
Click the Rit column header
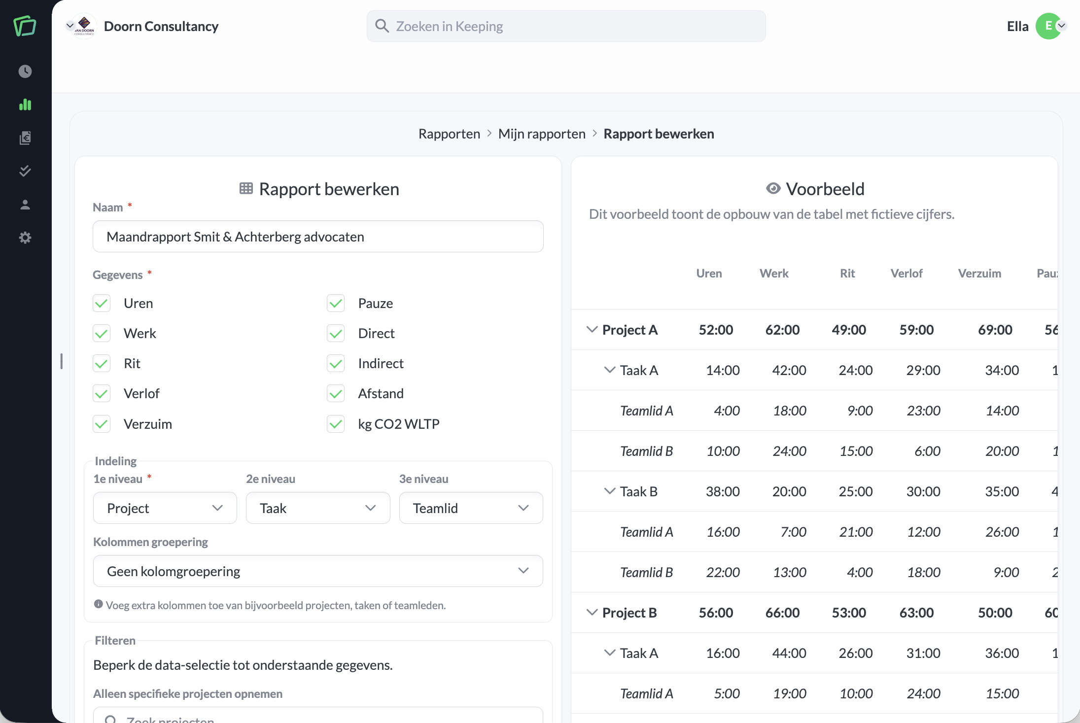click(x=847, y=274)
